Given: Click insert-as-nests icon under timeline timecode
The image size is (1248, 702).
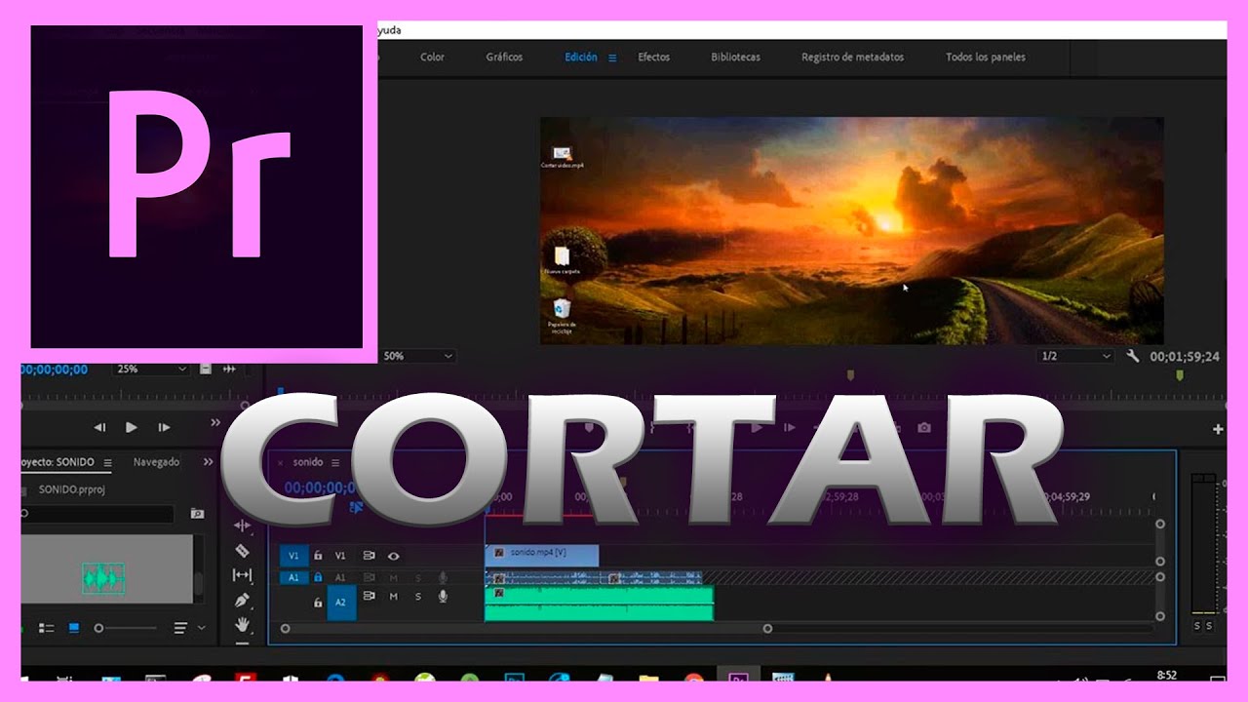Looking at the screenshot, I should pos(356,507).
